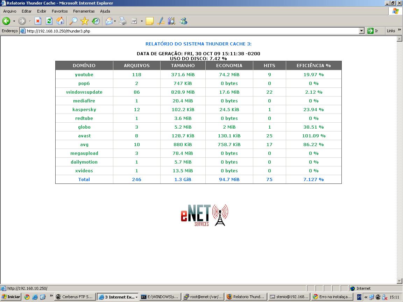Open the address bar dropdown arrow

coord(362,31)
